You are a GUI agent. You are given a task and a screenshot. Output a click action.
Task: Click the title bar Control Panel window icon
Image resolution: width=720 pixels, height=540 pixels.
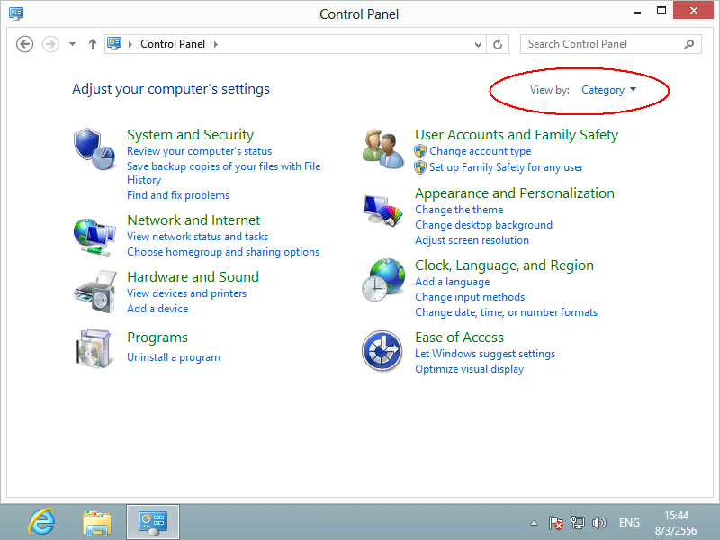click(16, 13)
